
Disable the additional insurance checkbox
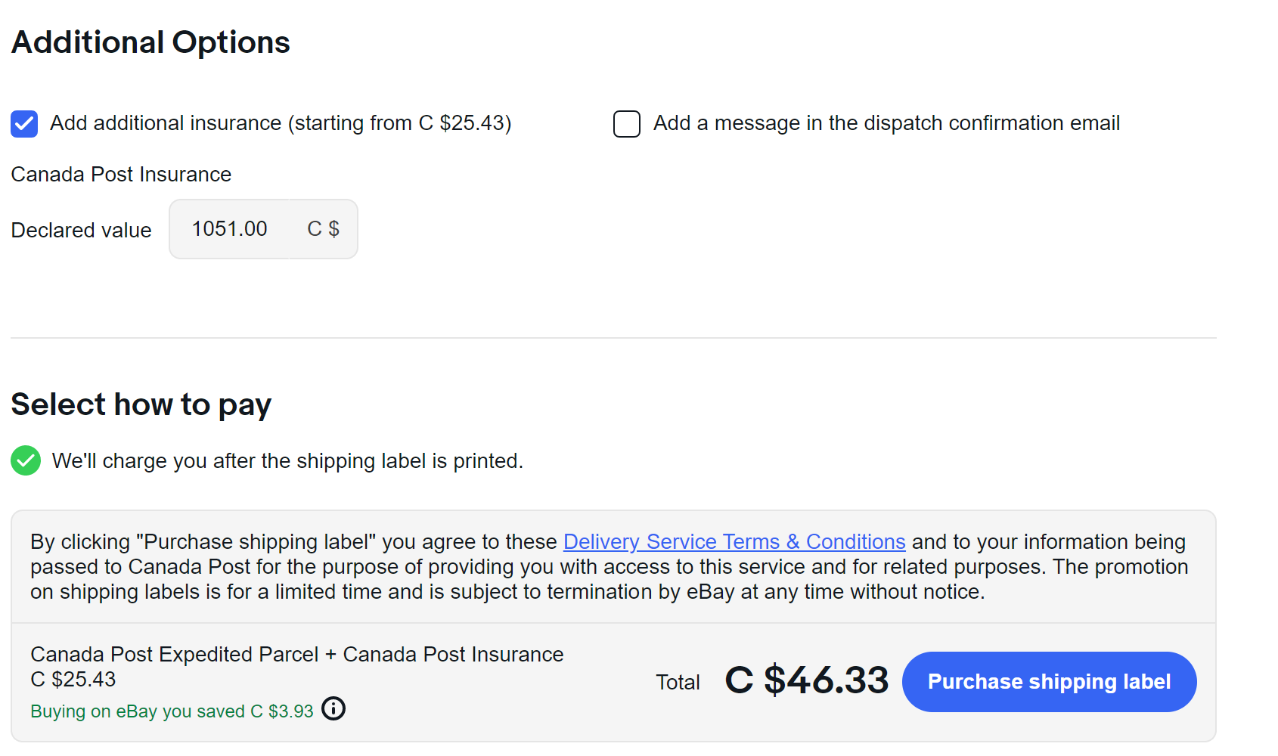coord(23,123)
